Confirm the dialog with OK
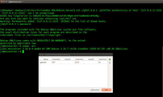The height and width of the screenshot is (97, 163). click(x=106, y=90)
